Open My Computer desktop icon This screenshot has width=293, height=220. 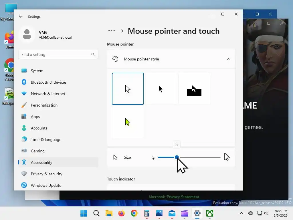9,12
